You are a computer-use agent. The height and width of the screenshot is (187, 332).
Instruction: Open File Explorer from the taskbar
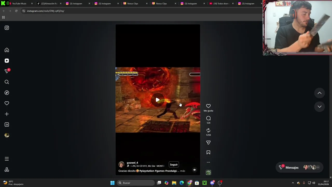(174, 183)
